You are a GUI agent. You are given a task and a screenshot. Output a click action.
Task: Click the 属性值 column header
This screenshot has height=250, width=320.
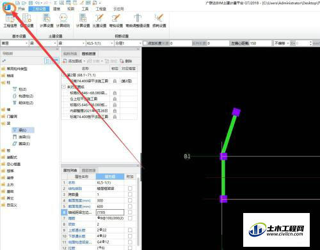click(110, 177)
